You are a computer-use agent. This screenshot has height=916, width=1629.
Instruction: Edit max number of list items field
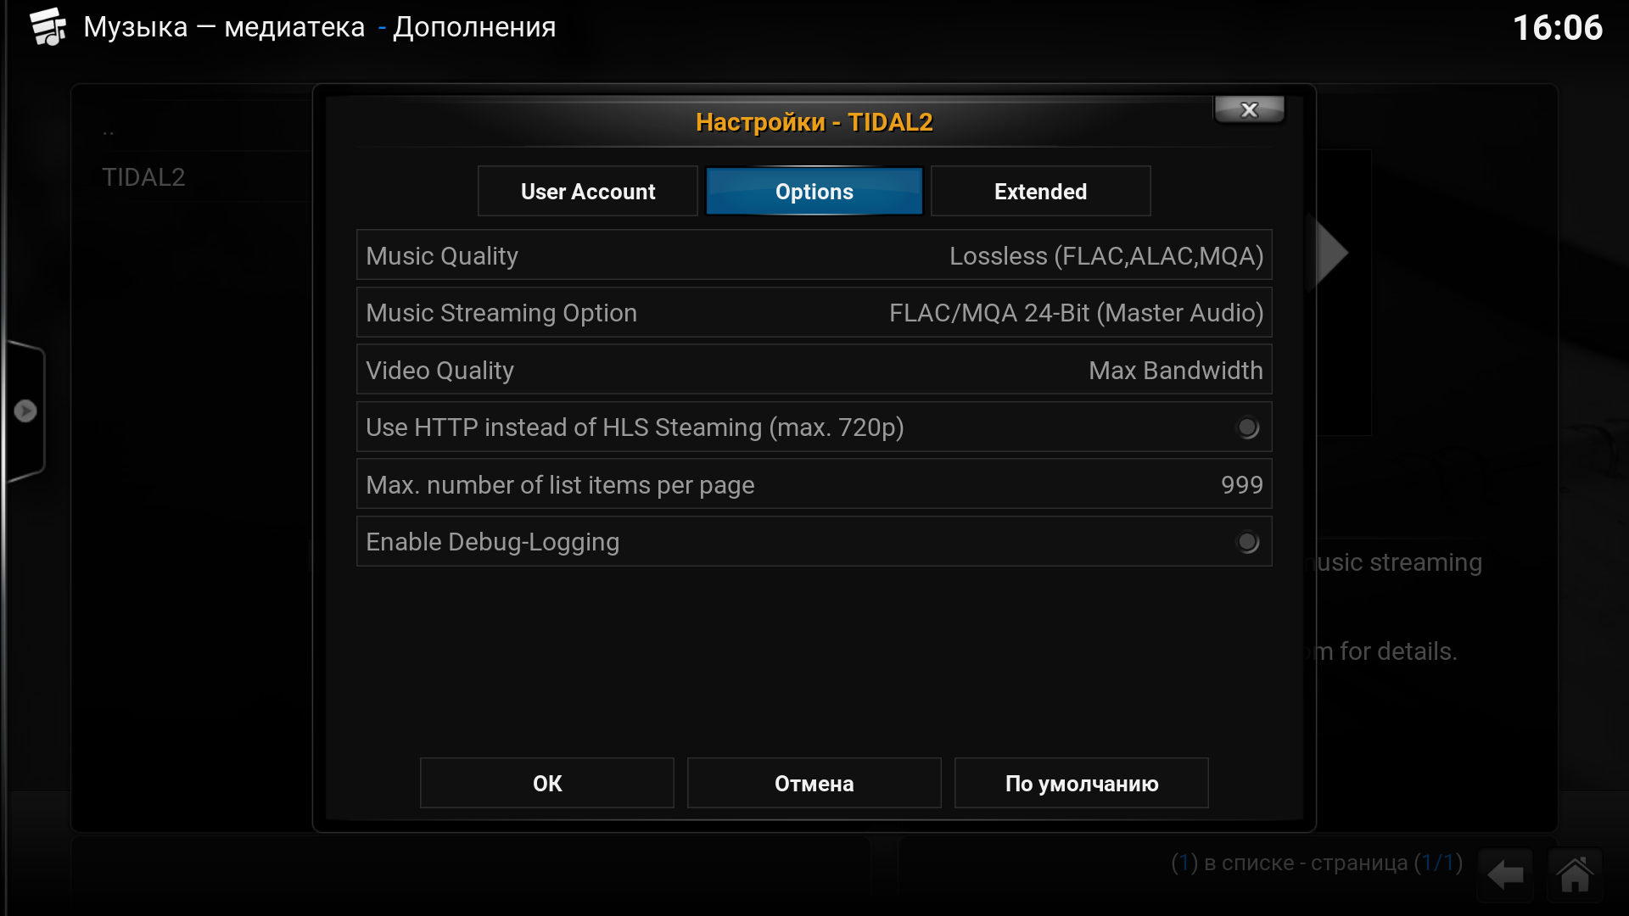point(814,484)
